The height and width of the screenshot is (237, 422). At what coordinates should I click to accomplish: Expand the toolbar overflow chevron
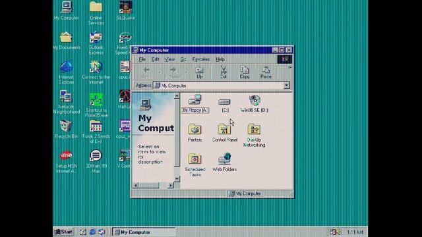point(289,67)
